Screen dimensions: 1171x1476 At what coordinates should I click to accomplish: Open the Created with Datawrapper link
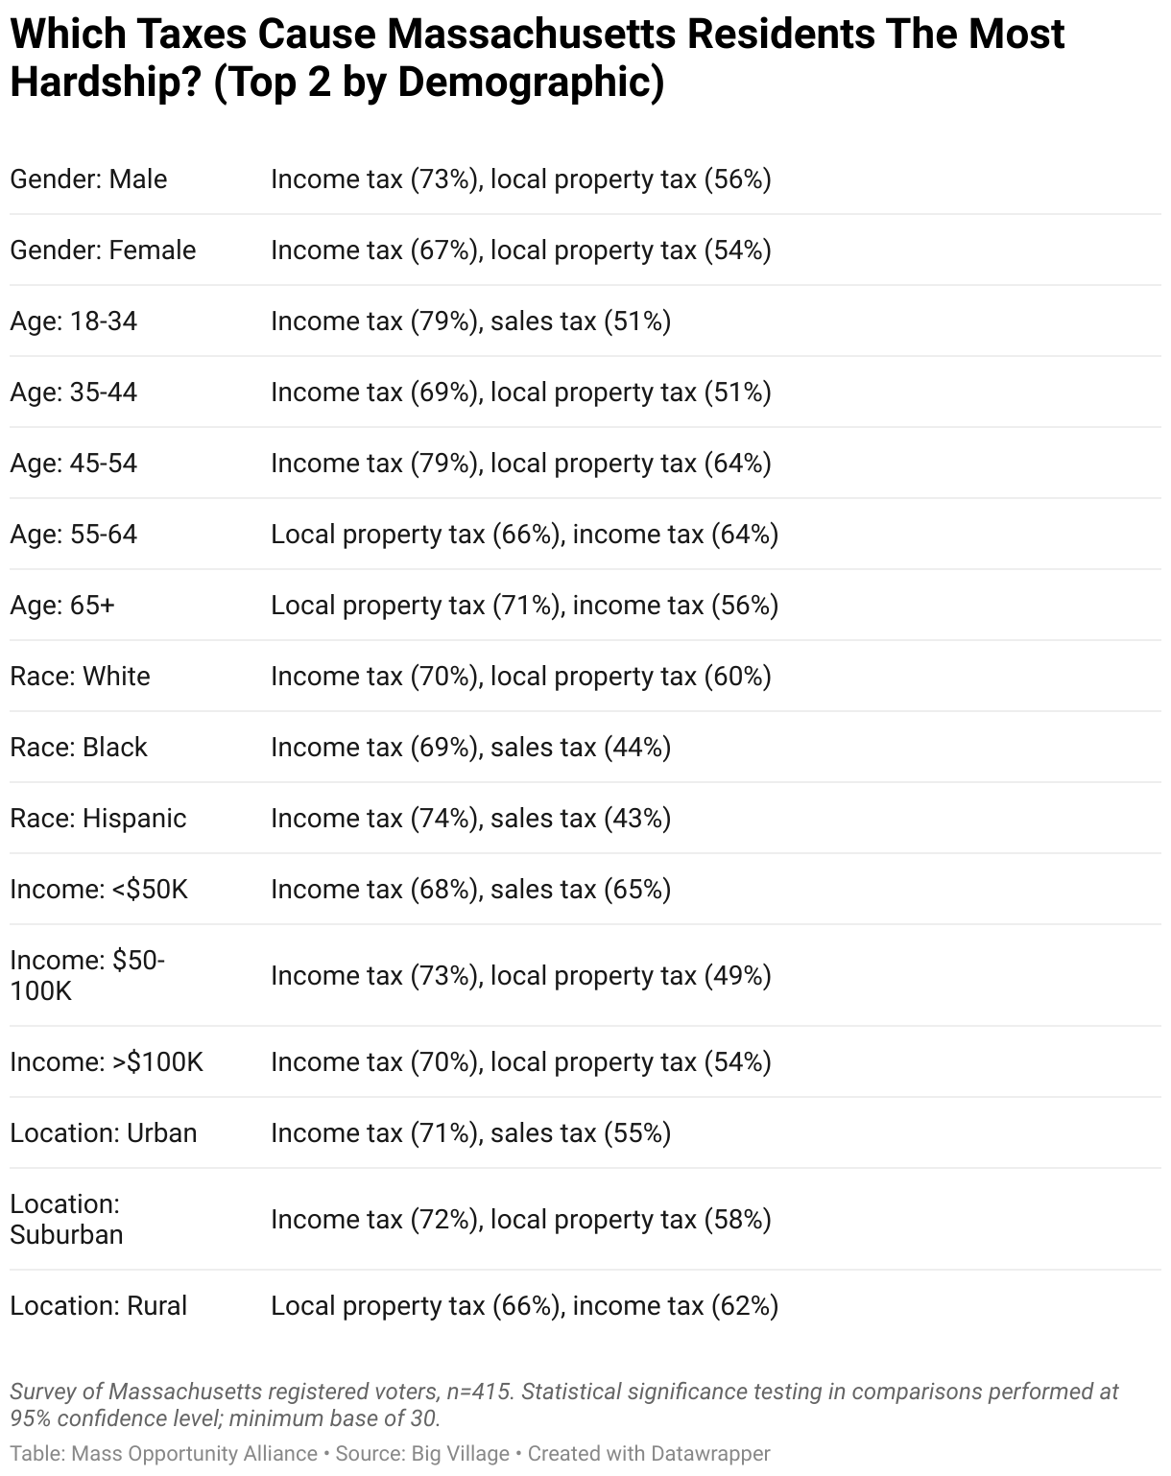pyautogui.click(x=649, y=1454)
